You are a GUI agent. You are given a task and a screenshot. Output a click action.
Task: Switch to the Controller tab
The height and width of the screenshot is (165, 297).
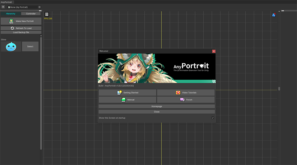pos(31,14)
